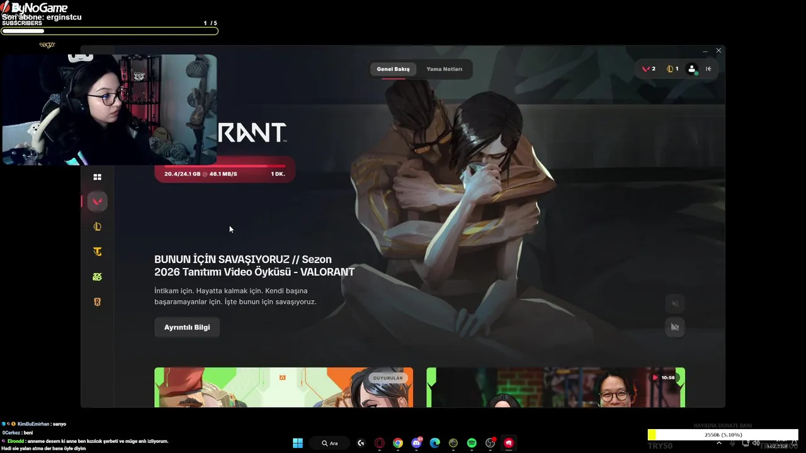Open the all-games grid icon in sidebar
This screenshot has width=806, height=453.
[x=97, y=177]
